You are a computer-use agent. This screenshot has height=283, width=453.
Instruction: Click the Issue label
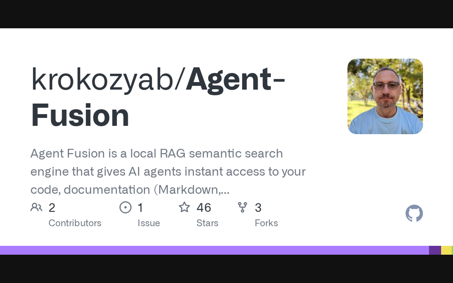149,223
